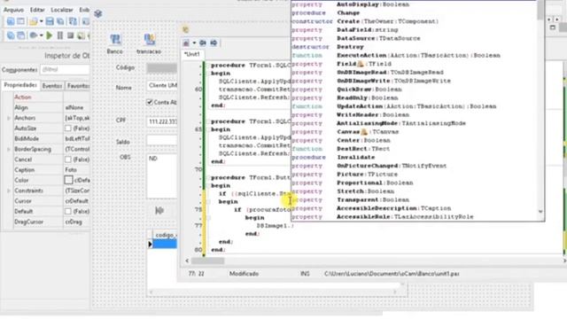Switch to the Eventos tab
This screenshot has width=567, height=319.
(x=52, y=86)
